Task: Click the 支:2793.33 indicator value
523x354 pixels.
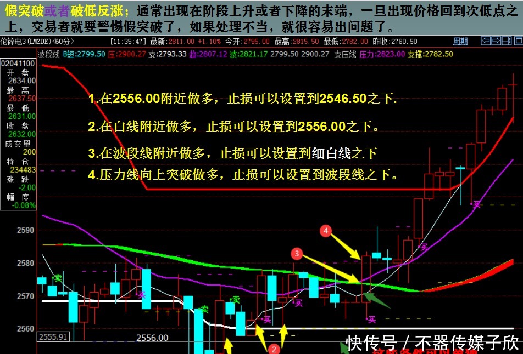Action: pos(168,54)
